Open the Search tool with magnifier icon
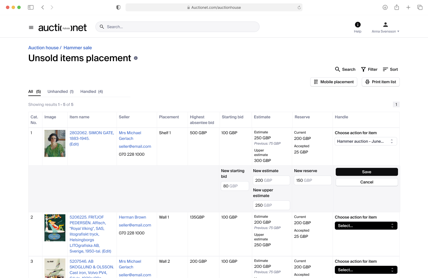Image resolution: width=428 pixels, height=278 pixels. [345, 69]
